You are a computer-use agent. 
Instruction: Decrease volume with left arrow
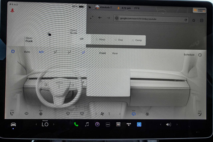[160, 124]
